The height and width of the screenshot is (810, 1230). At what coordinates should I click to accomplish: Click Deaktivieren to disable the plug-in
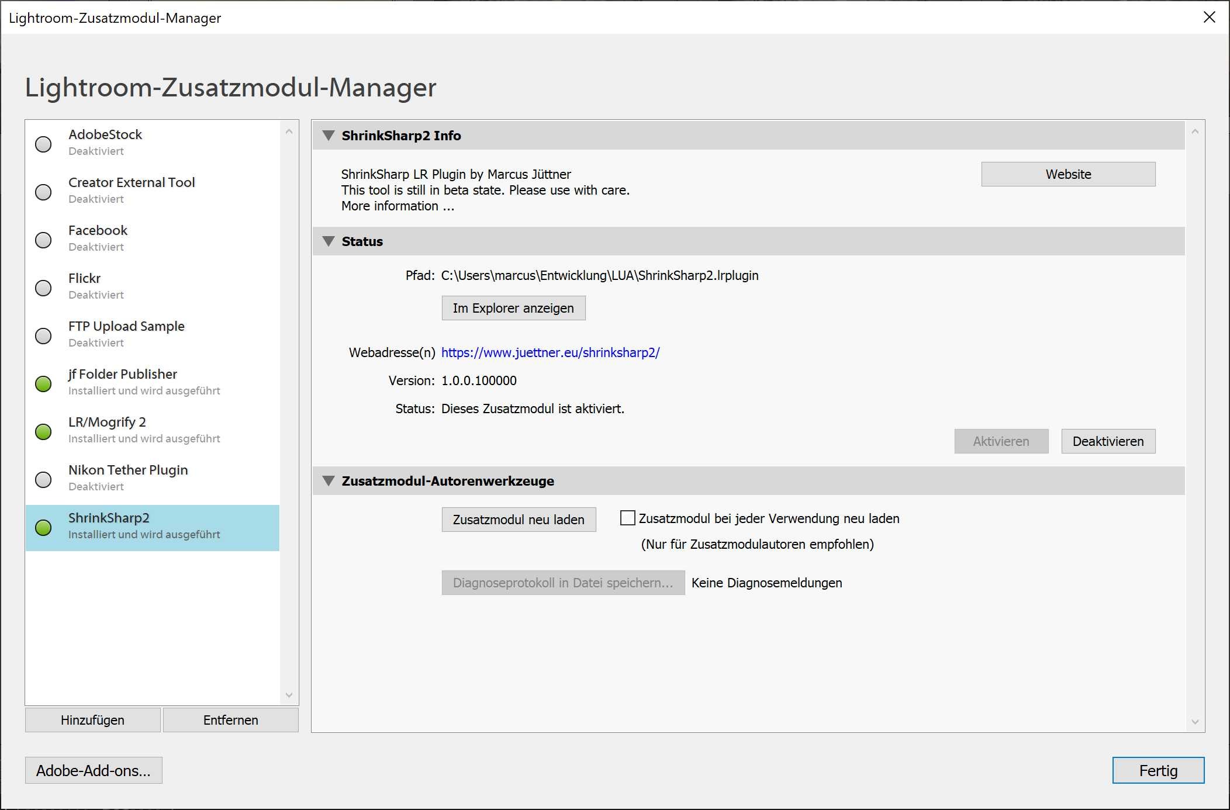[x=1108, y=441]
